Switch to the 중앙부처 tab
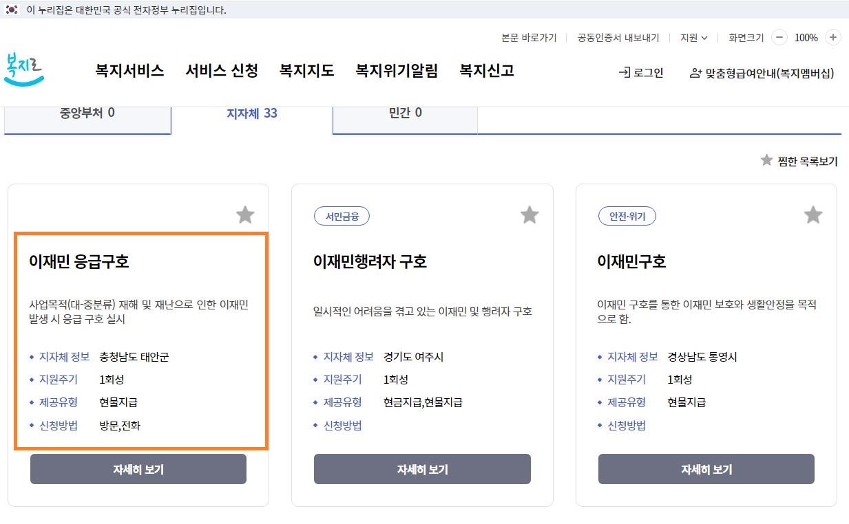This screenshot has width=849, height=524. coord(87,113)
